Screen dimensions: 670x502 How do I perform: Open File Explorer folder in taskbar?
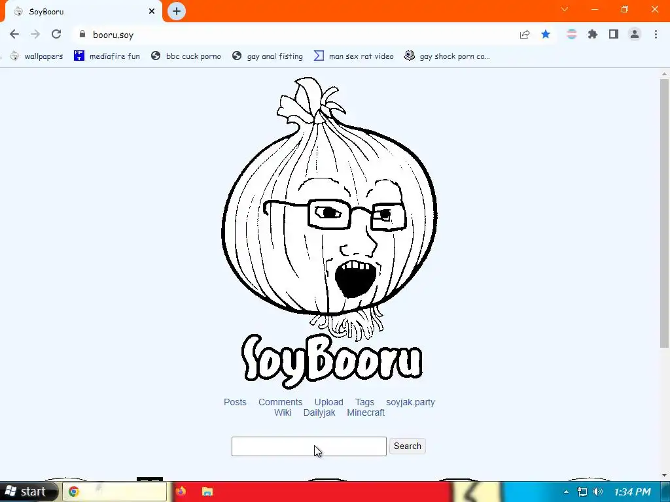[x=207, y=492]
